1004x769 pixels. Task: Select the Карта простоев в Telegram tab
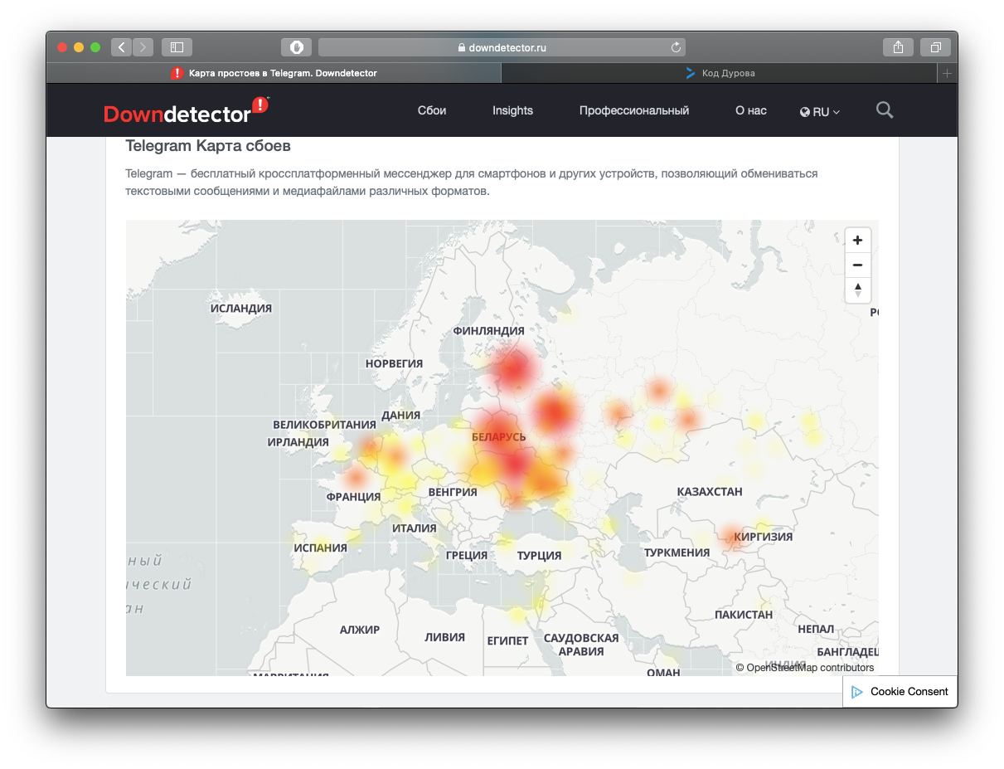[274, 73]
